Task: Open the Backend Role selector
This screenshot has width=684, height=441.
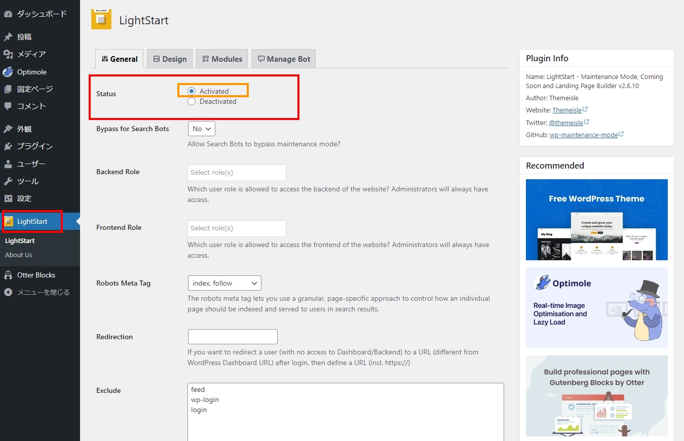Action: coord(237,173)
